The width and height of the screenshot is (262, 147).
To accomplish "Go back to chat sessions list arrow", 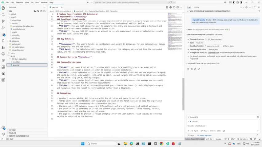I will click(x=188, y=11).
